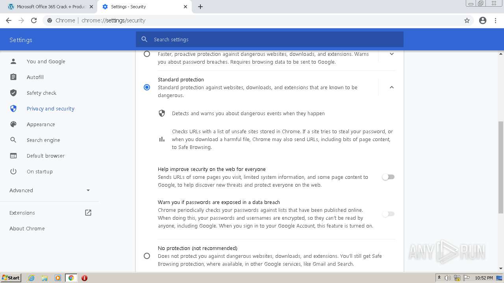Image resolution: width=504 pixels, height=283 pixels.
Task: Toggle Help improve security on the web
Action: (x=388, y=177)
